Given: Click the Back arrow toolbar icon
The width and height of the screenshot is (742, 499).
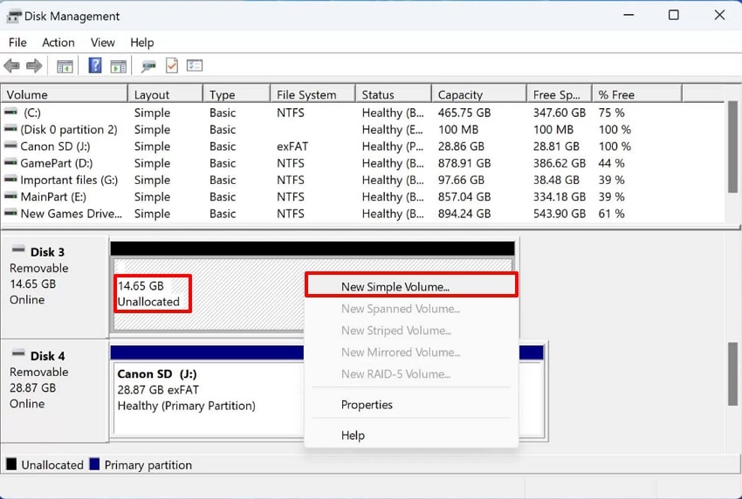Looking at the screenshot, I should point(11,65).
